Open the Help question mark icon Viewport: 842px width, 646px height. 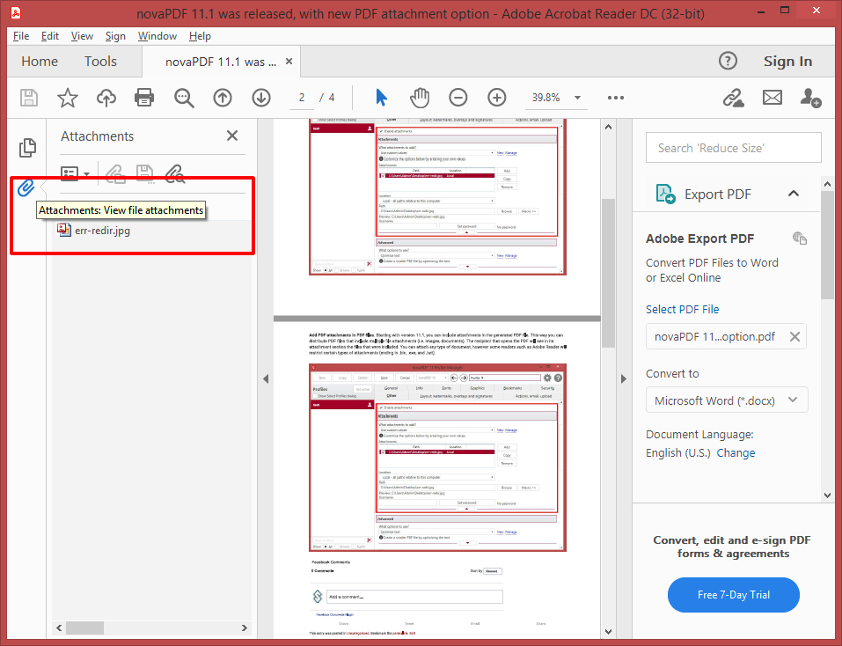click(x=728, y=61)
